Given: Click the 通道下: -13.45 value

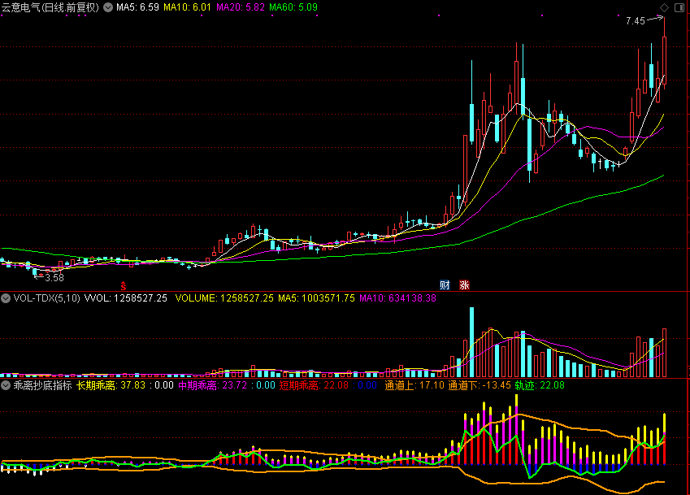Looking at the screenshot, I should click(480, 385).
